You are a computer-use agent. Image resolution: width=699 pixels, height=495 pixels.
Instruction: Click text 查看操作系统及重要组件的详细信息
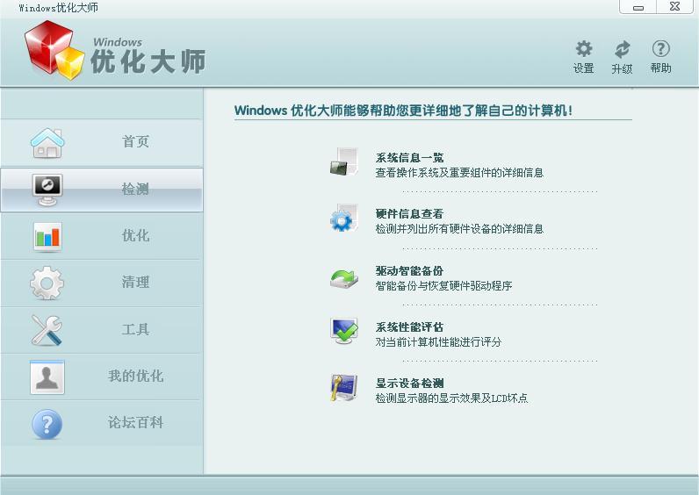[459, 172]
